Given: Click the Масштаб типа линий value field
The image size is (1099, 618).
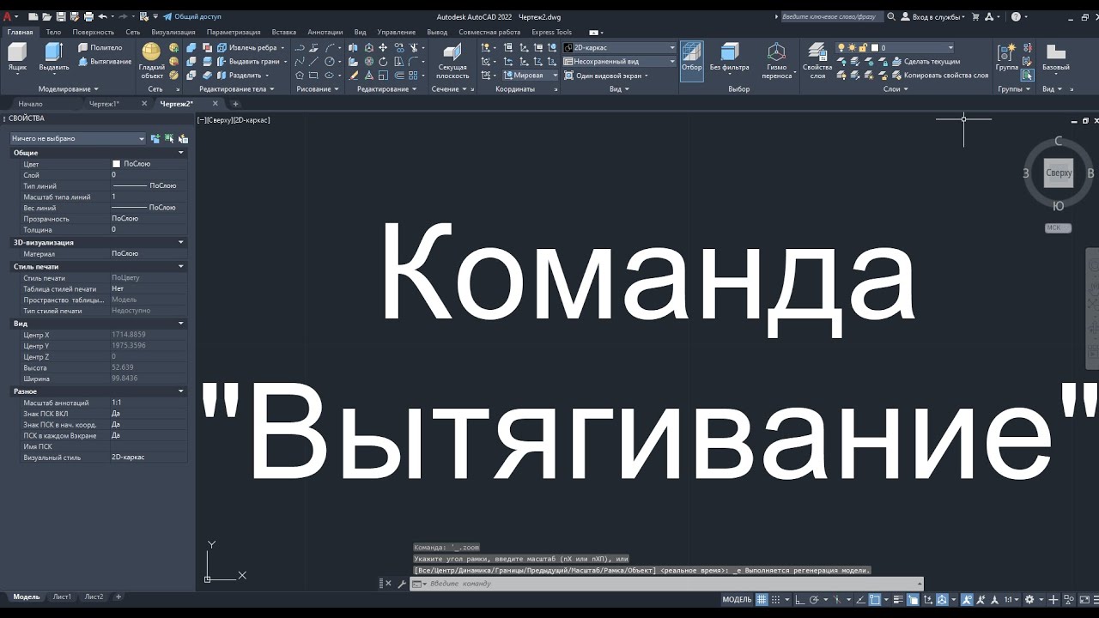Looking at the screenshot, I should (148, 197).
